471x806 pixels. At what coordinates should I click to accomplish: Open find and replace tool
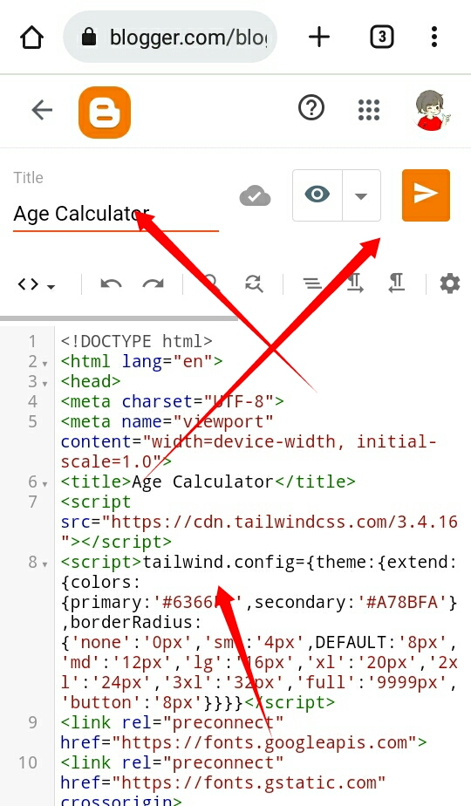[x=254, y=283]
